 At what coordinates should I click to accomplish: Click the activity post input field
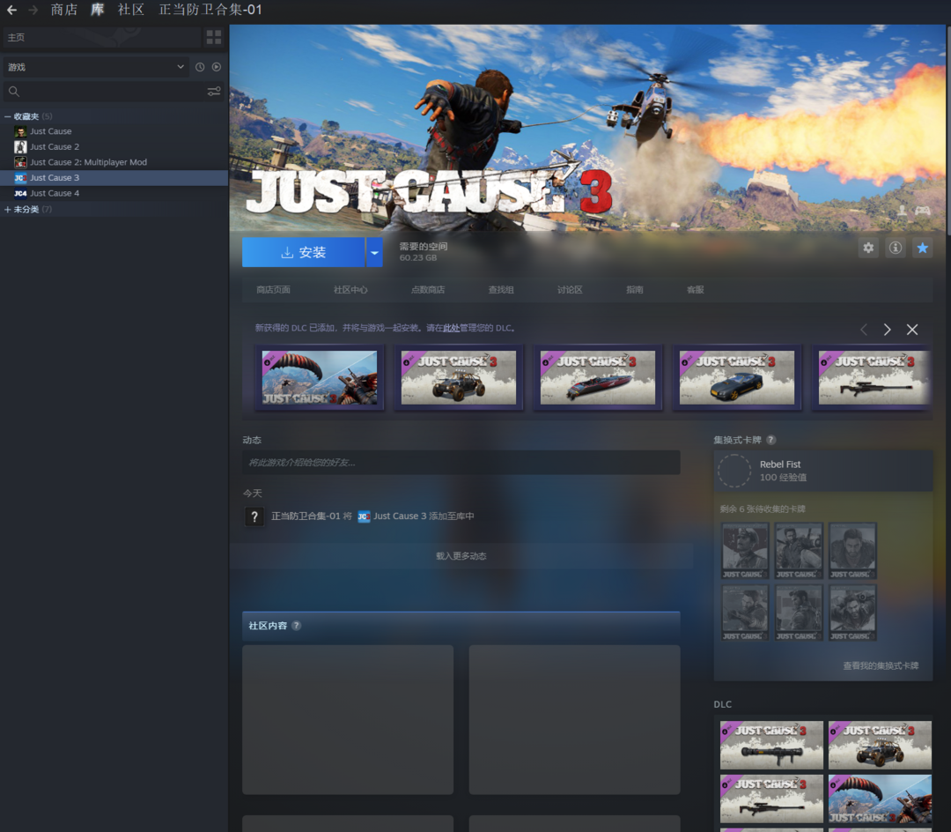(x=461, y=463)
